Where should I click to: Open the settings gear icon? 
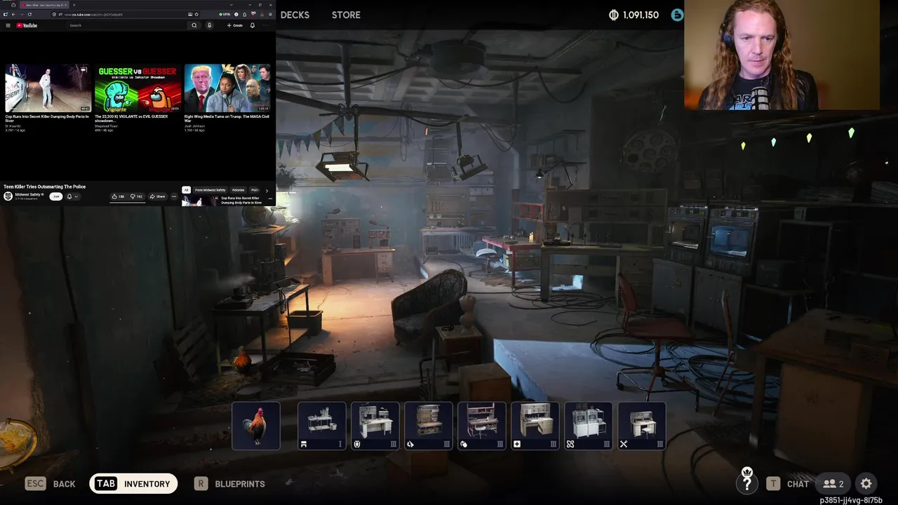pyautogui.click(x=866, y=483)
